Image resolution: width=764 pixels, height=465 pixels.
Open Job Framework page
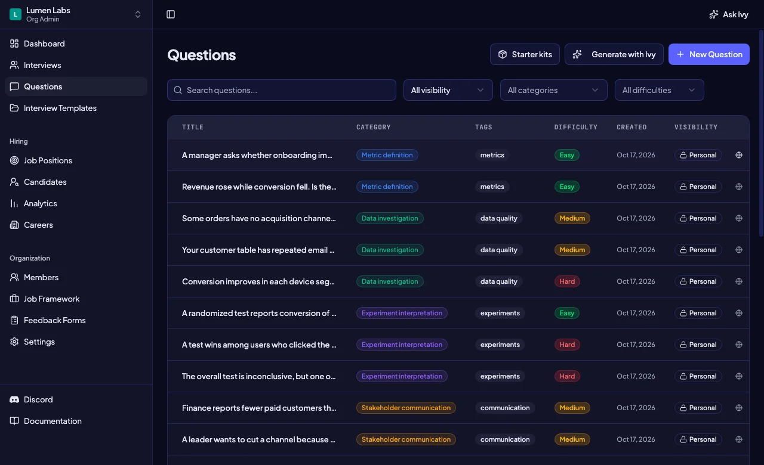coord(76,299)
